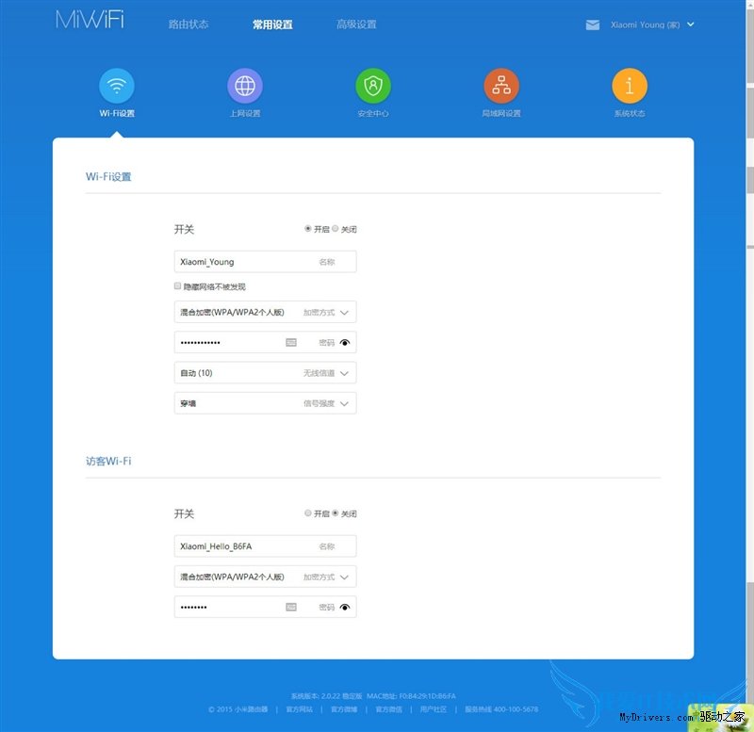Open the mail envelope icon

point(593,25)
